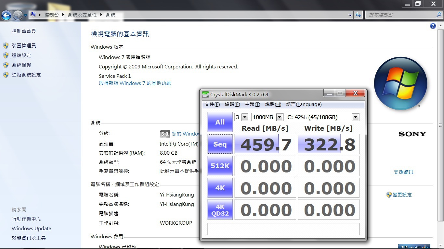Click the computer icon in the address bar

tap(33, 15)
